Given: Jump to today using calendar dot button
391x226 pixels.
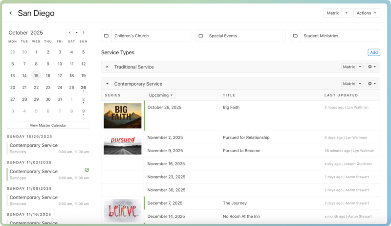Looking at the screenshot, I should [77, 33].
